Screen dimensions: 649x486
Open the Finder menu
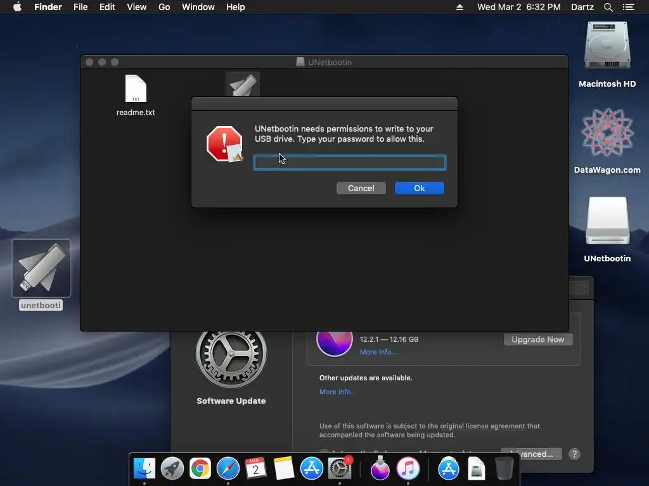click(x=48, y=7)
